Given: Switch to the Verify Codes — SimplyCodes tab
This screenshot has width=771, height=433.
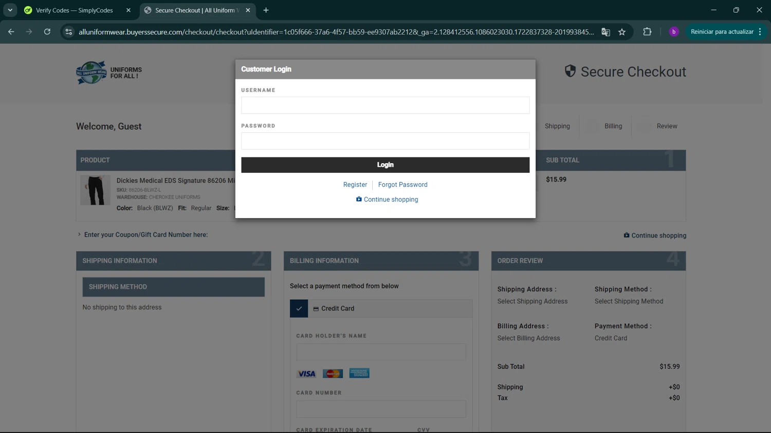Looking at the screenshot, I should [x=75, y=10].
